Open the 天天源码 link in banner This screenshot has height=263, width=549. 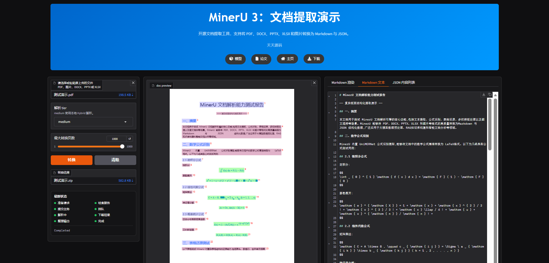pyautogui.click(x=274, y=45)
